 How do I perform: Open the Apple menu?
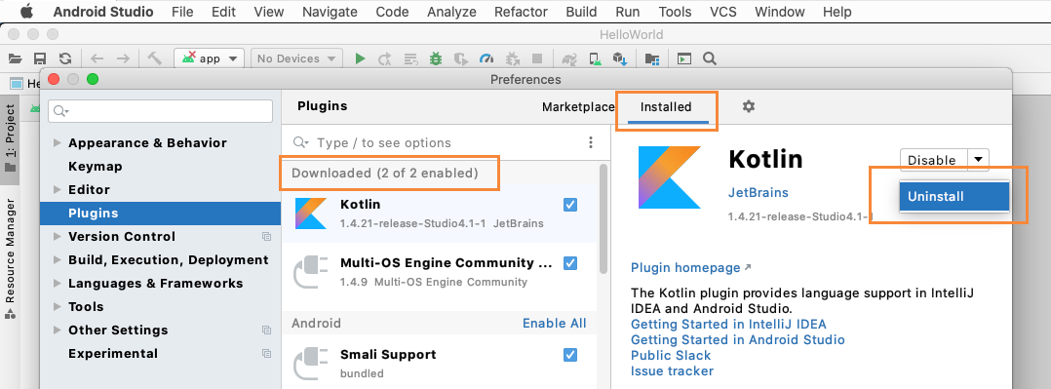tap(26, 12)
